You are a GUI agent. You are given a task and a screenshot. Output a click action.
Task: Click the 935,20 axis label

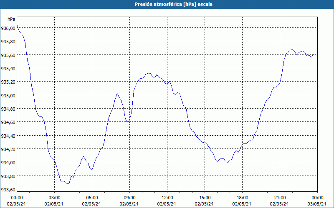pyautogui.click(x=8, y=82)
